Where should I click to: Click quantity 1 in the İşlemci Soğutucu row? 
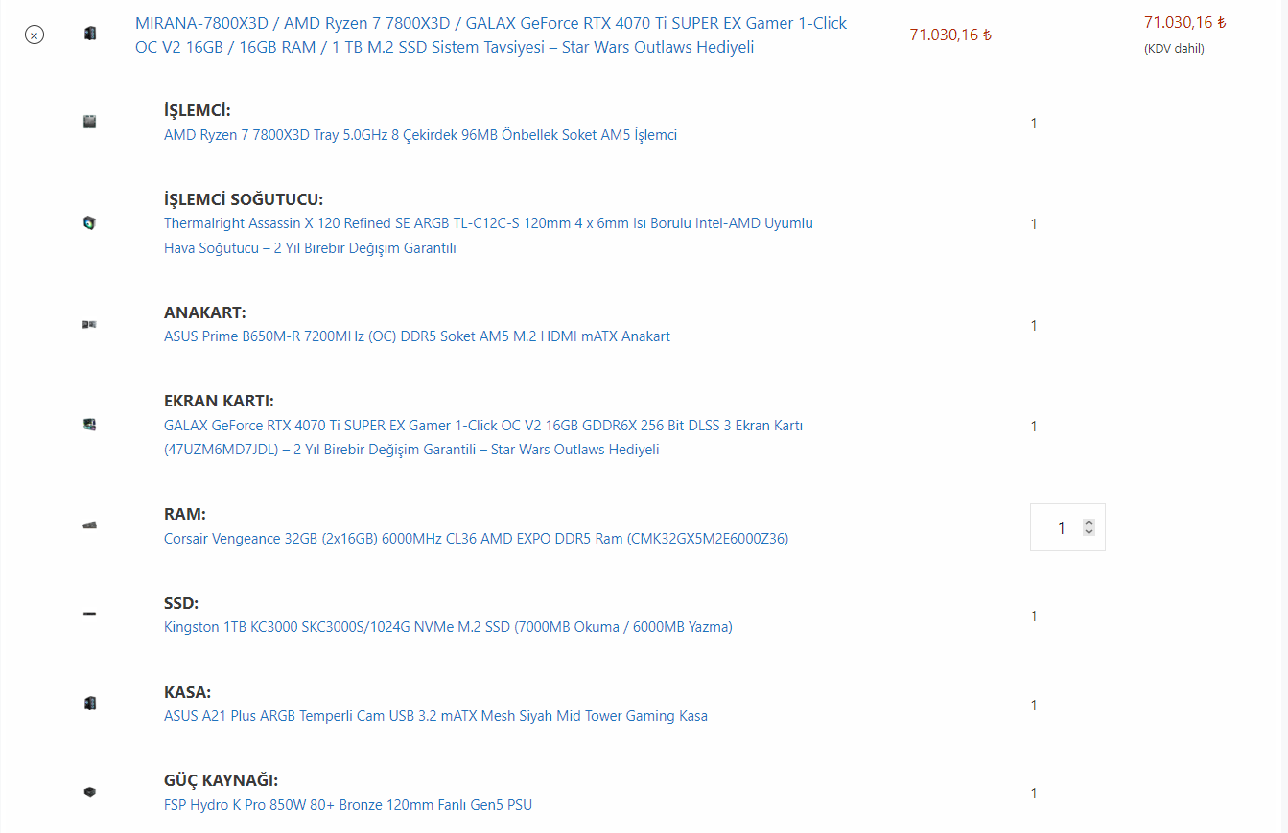coord(1034,224)
